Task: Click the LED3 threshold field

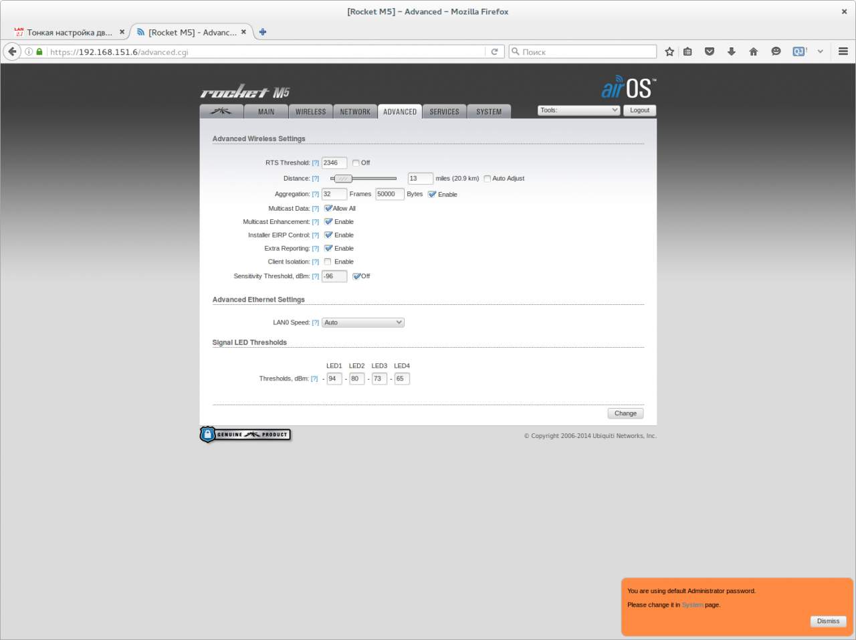Action: tap(379, 379)
